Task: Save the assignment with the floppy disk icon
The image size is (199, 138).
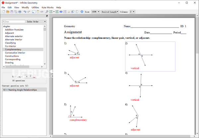Action: pyautogui.click(x=12, y=12)
